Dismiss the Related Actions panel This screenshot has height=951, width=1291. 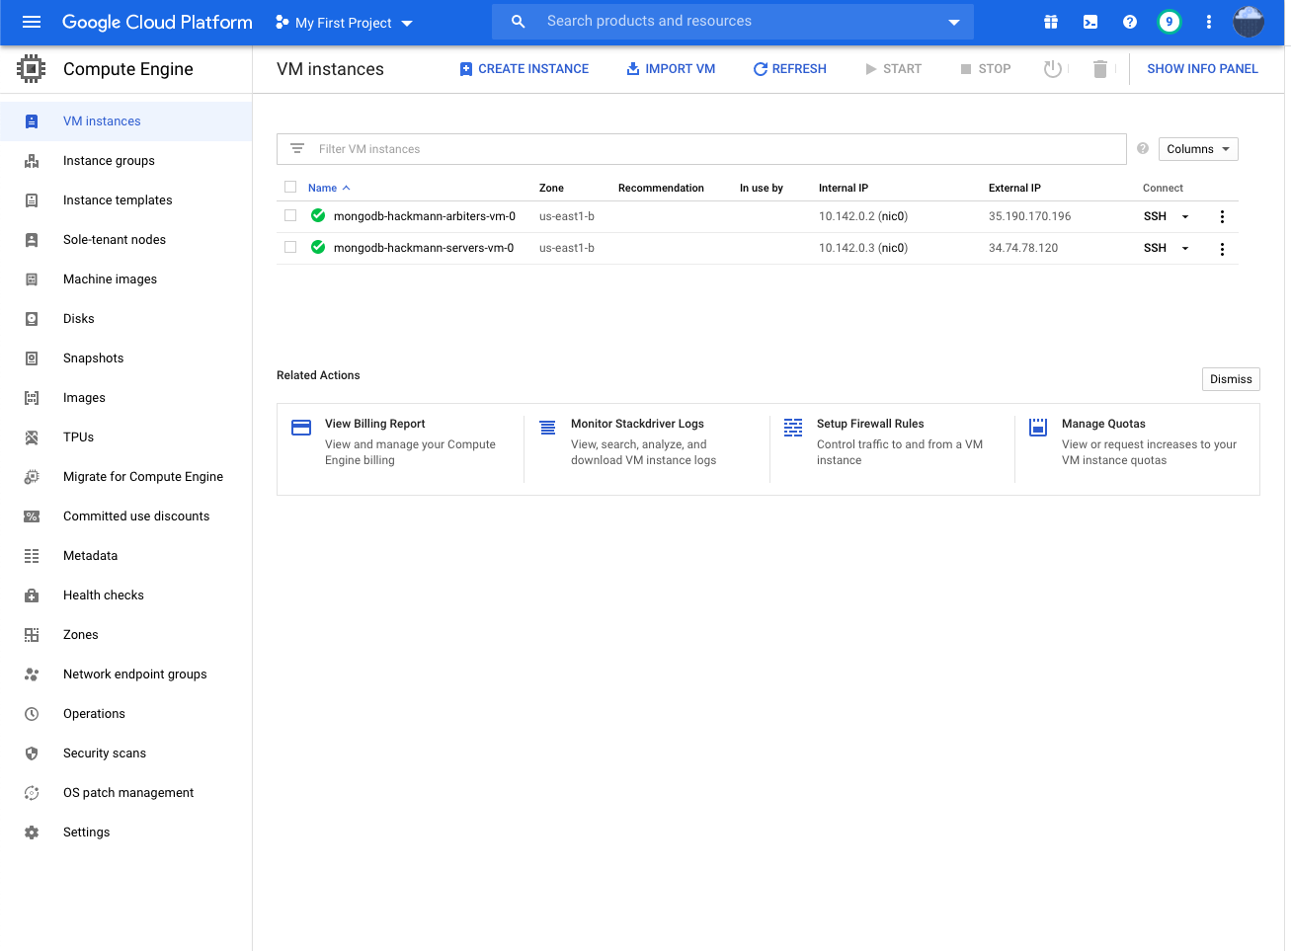pyautogui.click(x=1231, y=379)
